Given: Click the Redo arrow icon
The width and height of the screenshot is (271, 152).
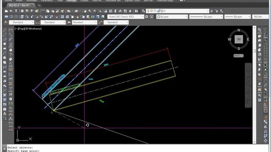Looking at the screenshot, I should (76, 11).
